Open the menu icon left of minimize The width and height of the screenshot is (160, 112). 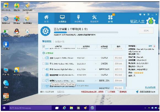(148, 14)
